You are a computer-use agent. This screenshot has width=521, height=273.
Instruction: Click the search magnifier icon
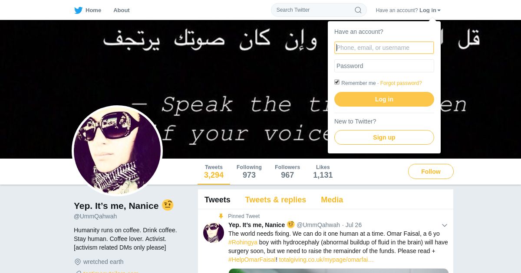[x=358, y=10]
